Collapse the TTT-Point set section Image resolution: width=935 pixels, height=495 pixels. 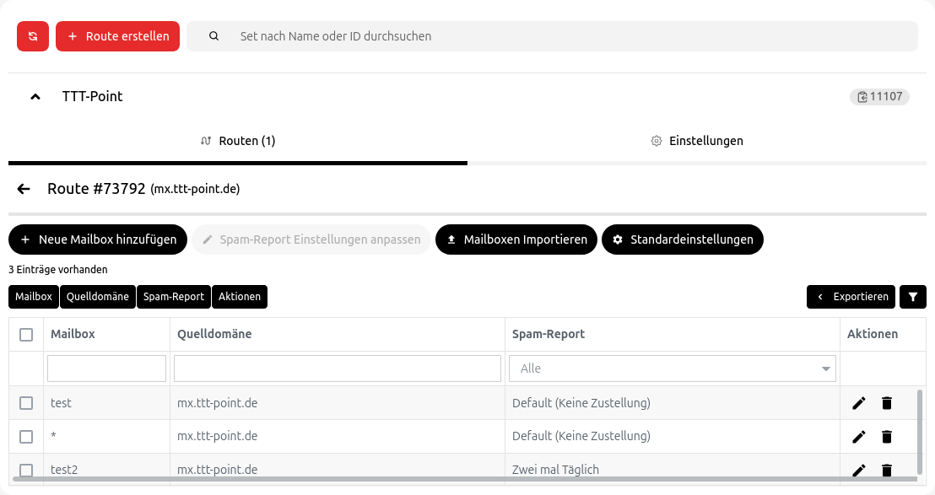click(35, 97)
